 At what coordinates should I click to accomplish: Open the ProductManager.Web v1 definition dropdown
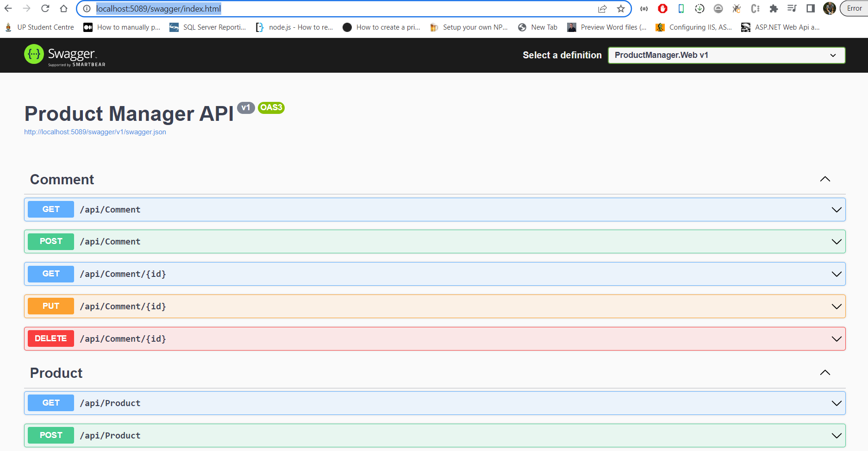[726, 55]
